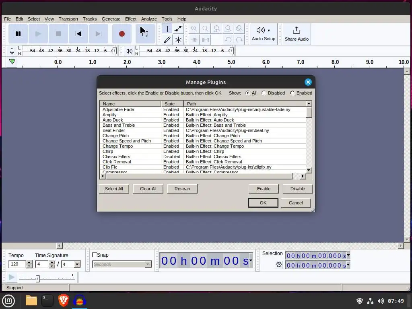Adjust the playback speed slider
This screenshot has width=412, height=309.
tap(37, 278)
